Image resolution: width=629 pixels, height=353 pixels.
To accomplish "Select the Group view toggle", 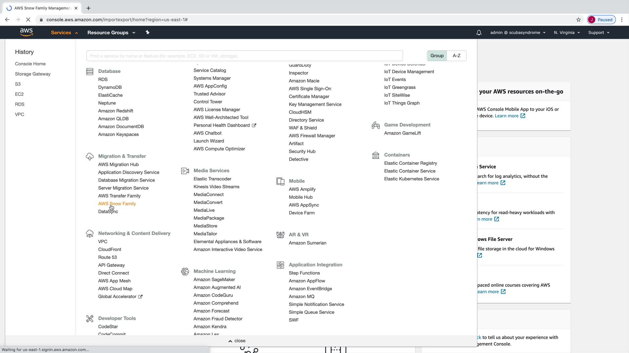I will [437, 56].
